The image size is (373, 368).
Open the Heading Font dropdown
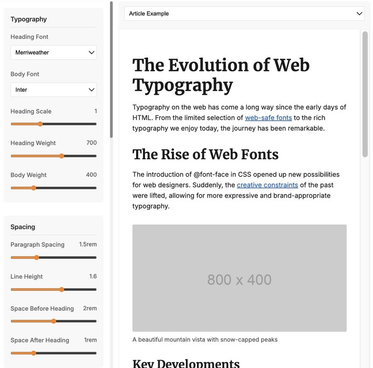point(53,53)
